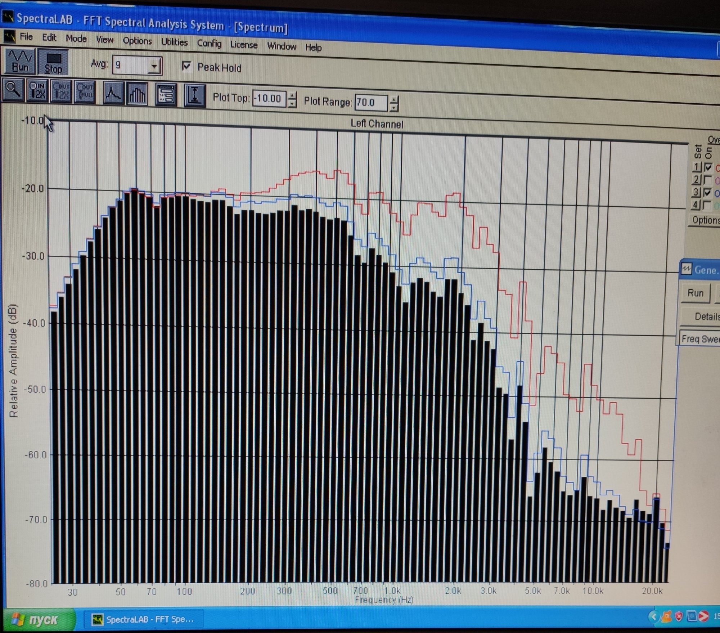Switch to line graph plot style
The width and height of the screenshot is (720, 633).
[113, 93]
